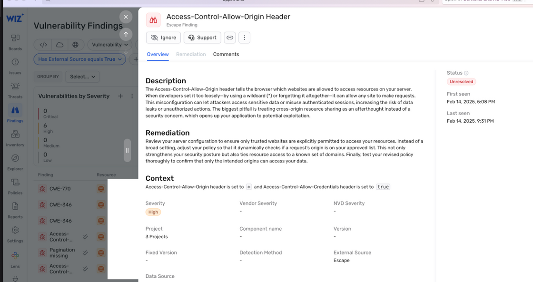Screen dimensions: 533x282
Task: Select the Overview tab
Action: click(x=158, y=54)
